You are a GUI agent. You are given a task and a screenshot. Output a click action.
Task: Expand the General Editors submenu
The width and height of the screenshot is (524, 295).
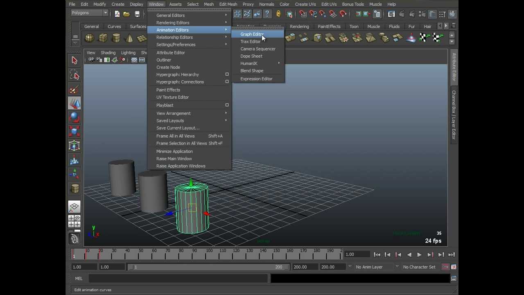click(x=190, y=15)
